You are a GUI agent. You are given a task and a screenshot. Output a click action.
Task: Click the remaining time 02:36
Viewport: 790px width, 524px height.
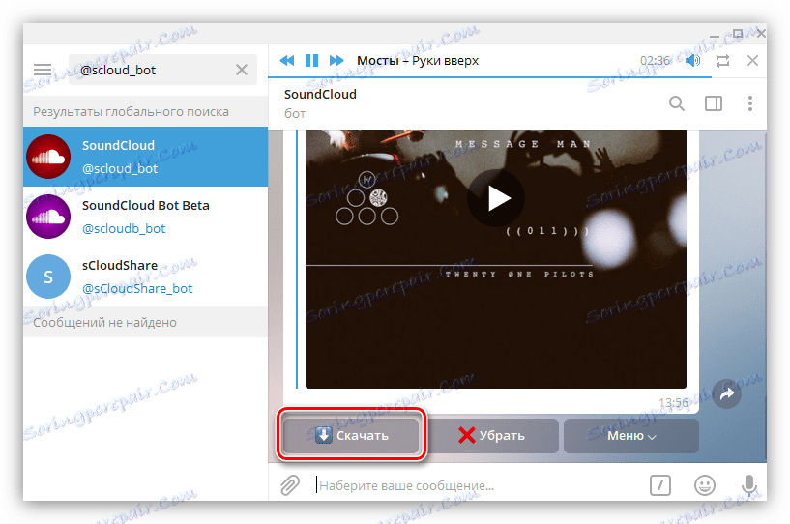pyautogui.click(x=655, y=61)
